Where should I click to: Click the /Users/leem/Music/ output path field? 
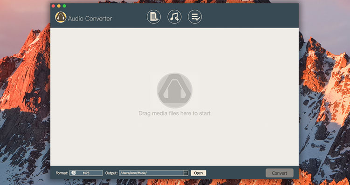tap(151, 173)
